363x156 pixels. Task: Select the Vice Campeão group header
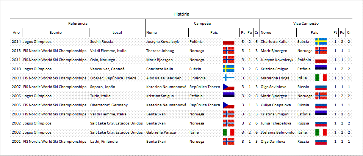click(306, 23)
